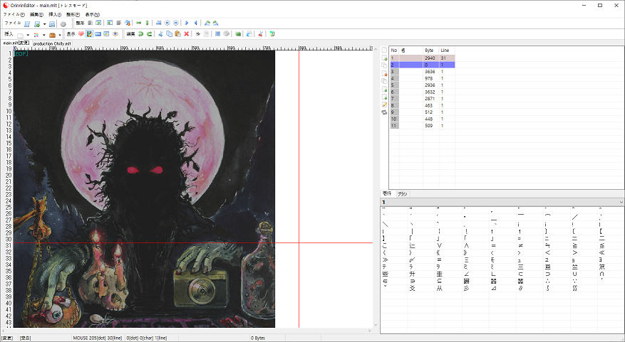Click the Byte column header in page list
Image resolution: width=625 pixels, height=342 pixels.
coord(429,50)
